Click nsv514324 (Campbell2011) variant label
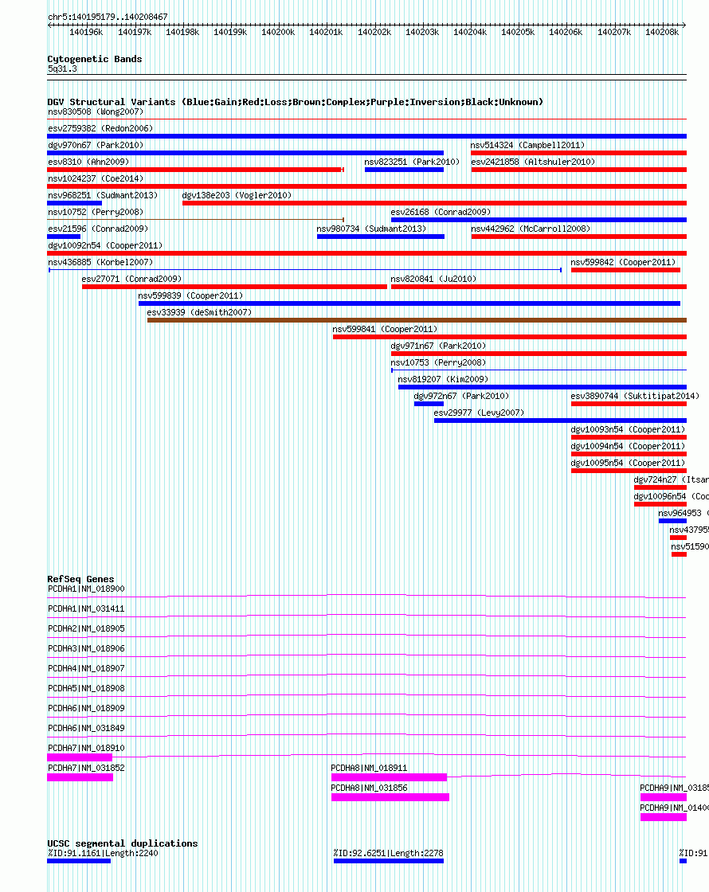Viewport: 709px width, 892px height. pyautogui.click(x=527, y=145)
